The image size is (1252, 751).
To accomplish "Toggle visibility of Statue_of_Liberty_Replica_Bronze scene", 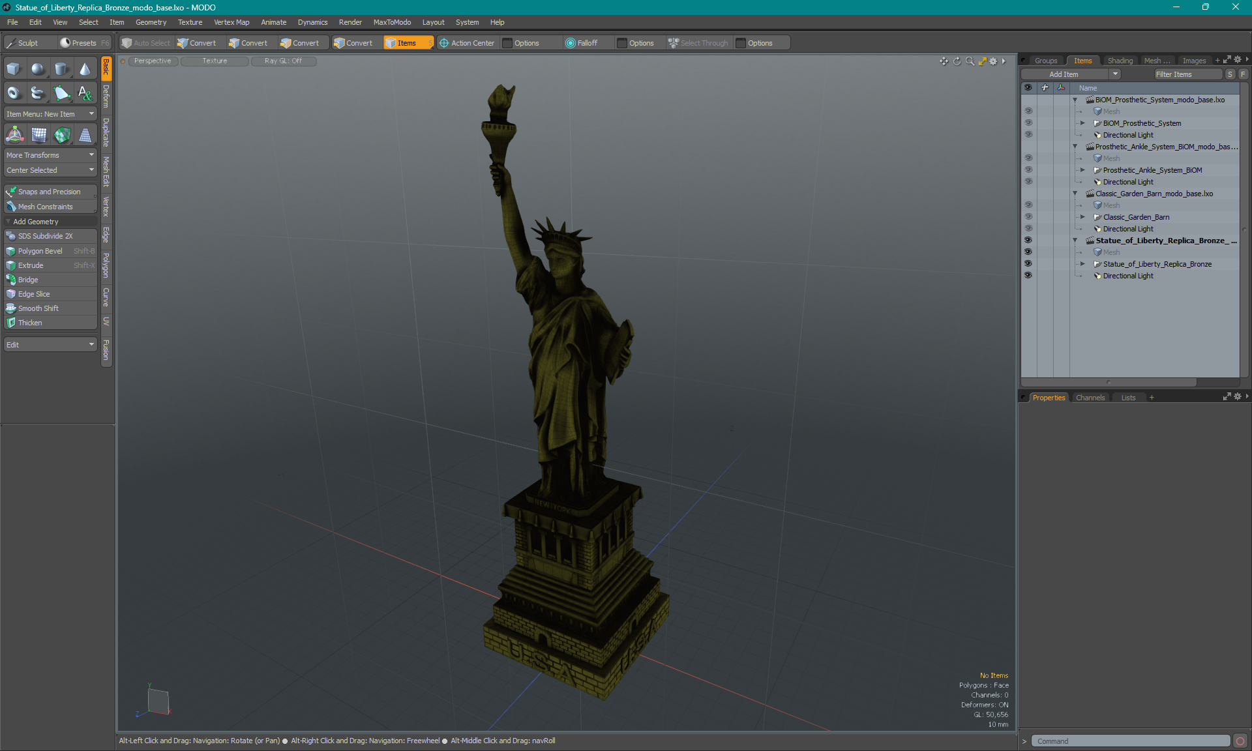I will (1028, 241).
